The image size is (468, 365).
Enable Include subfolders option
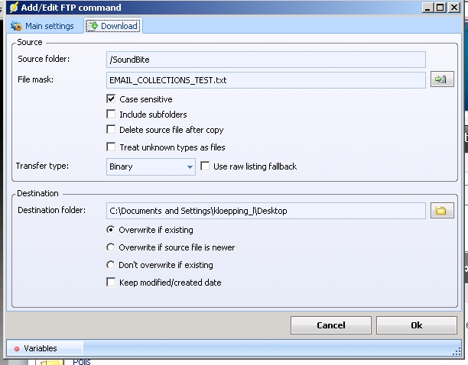[x=112, y=115]
